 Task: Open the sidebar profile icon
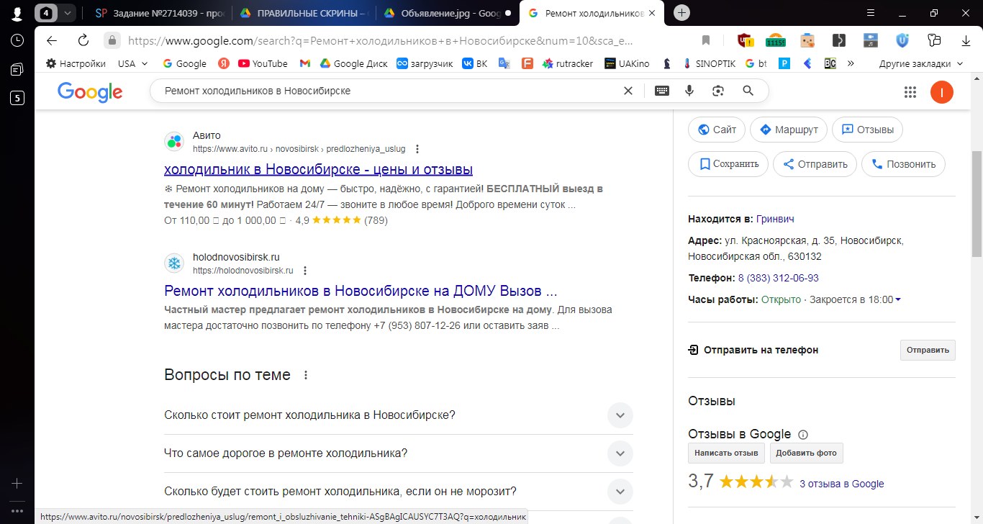[17, 13]
